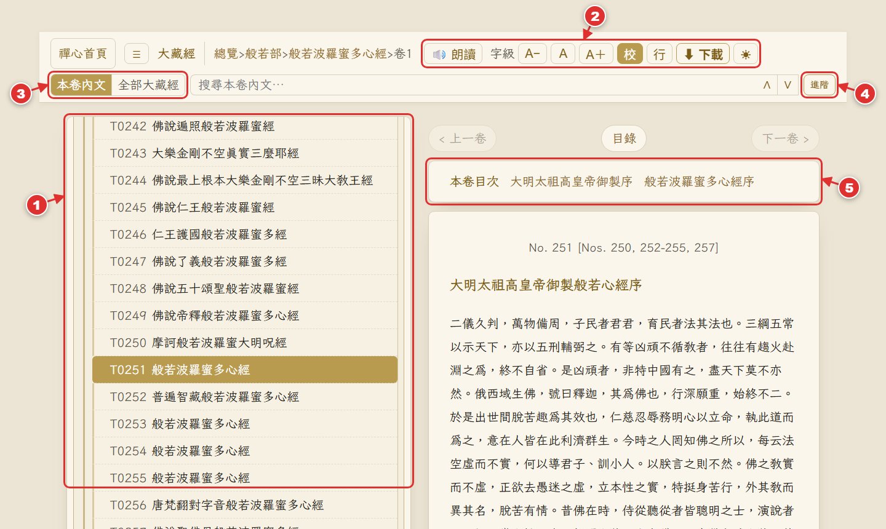This screenshot has height=529, width=886.
Task: Jump to previous search match arrow
Action: 767,85
